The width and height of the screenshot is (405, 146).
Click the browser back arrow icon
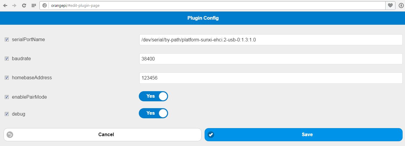pyautogui.click(x=5, y=5)
